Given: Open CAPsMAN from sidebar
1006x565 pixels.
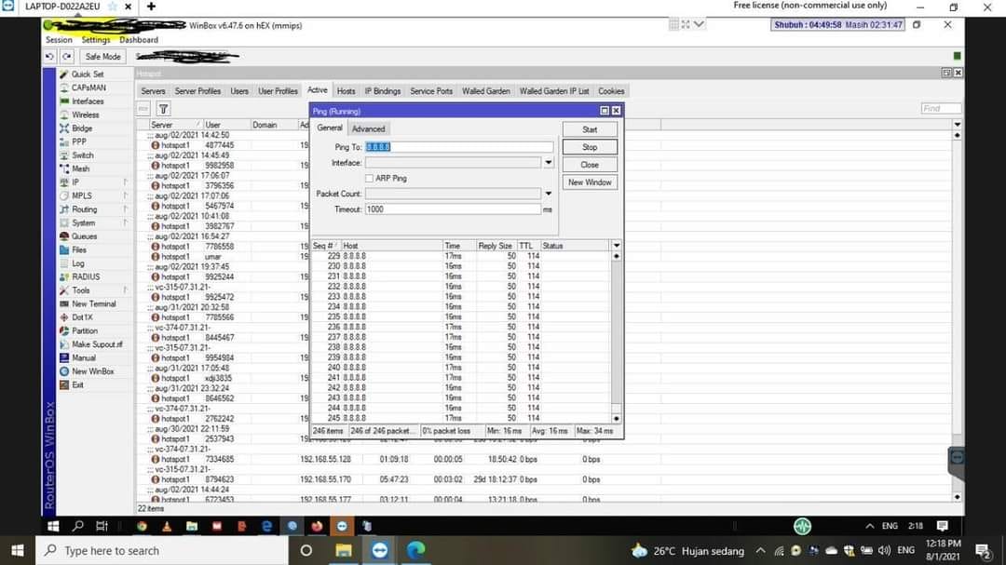Looking at the screenshot, I should point(88,87).
